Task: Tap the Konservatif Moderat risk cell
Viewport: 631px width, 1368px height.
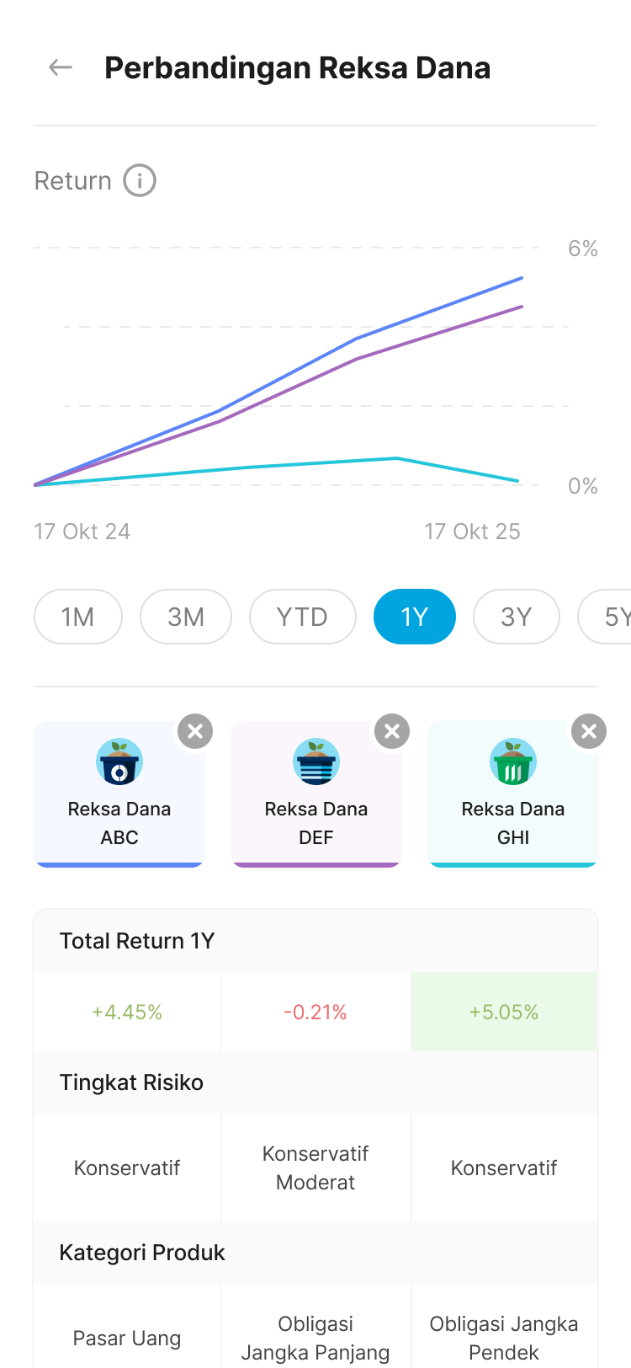Action: coord(315,1168)
